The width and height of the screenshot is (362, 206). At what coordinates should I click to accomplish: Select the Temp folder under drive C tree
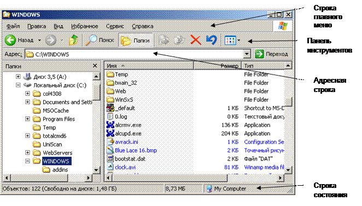coord(49,128)
